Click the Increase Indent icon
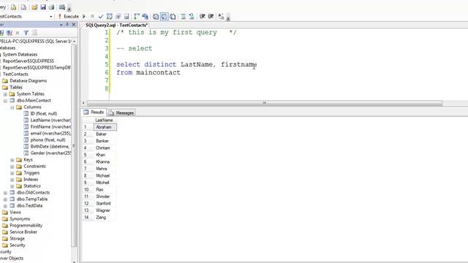The height and width of the screenshot is (263, 468). pyautogui.click(x=211, y=16)
